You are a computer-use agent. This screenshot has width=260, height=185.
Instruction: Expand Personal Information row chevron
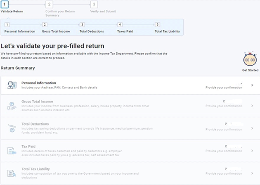point(252,85)
